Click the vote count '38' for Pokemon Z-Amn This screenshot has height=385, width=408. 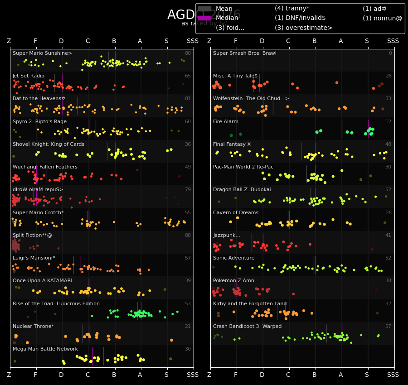pyautogui.click(x=388, y=280)
